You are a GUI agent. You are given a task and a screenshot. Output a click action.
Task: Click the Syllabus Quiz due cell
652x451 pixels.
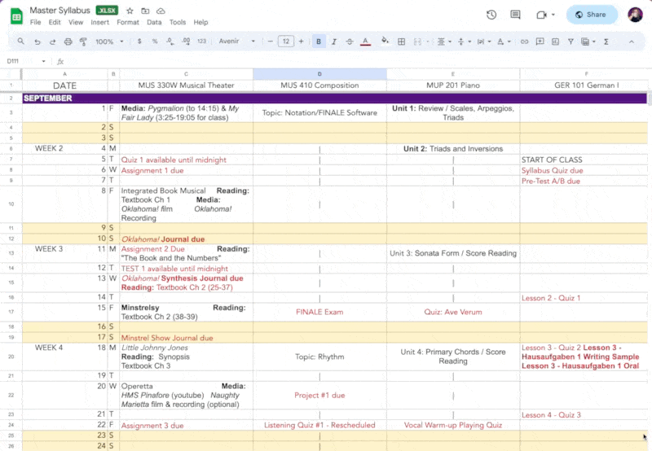(x=584, y=171)
